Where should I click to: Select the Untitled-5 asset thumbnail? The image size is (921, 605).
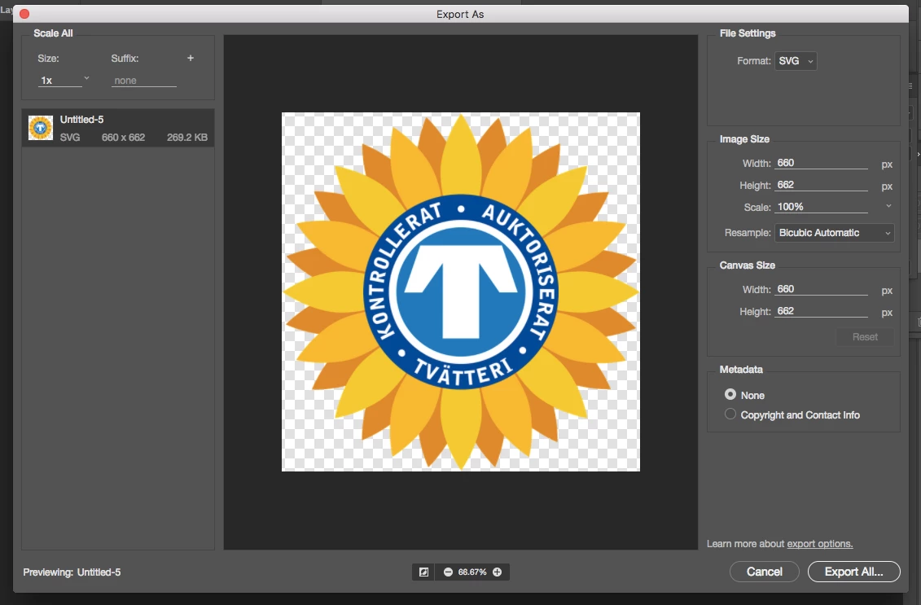pos(41,128)
